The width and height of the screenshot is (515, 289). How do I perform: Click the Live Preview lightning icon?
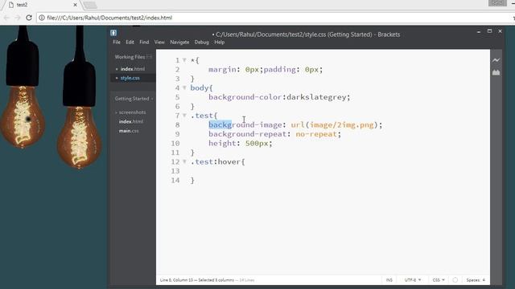(x=496, y=60)
